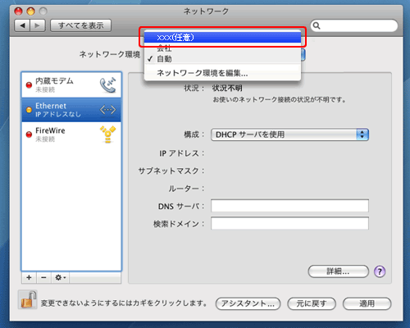
Task: Click the 適用 button
Action: click(367, 303)
